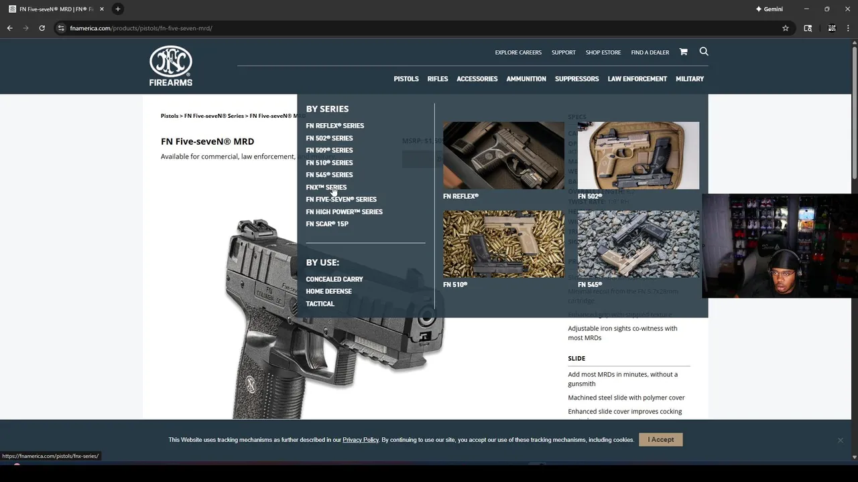Viewport: 858px width, 482px height.
Task: Click Find a Dealer link
Action: pyautogui.click(x=650, y=52)
